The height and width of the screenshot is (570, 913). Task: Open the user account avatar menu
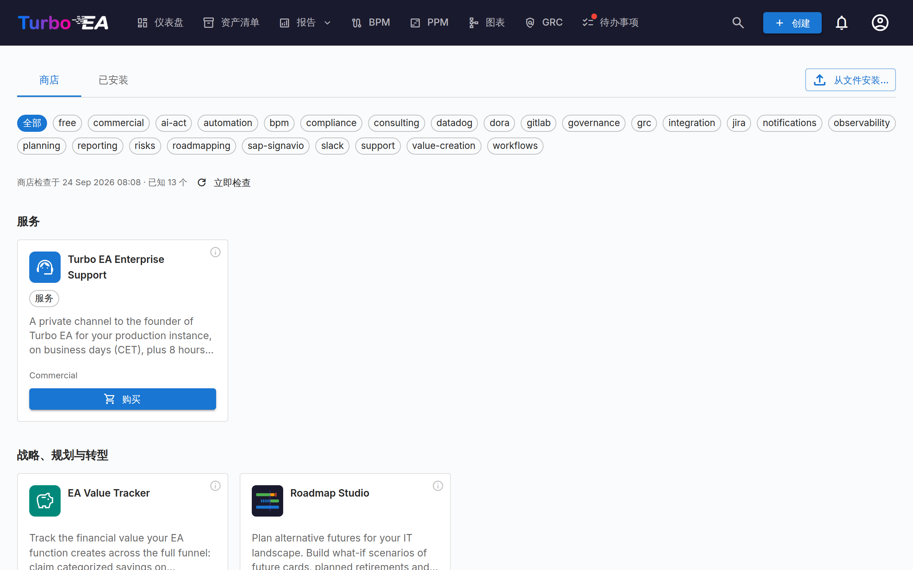pos(880,22)
